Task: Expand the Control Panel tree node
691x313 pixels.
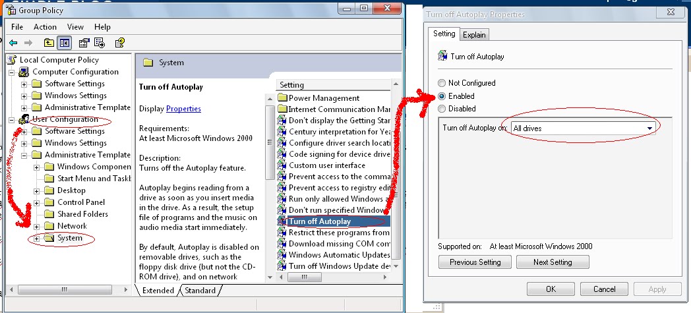Action: (x=37, y=203)
